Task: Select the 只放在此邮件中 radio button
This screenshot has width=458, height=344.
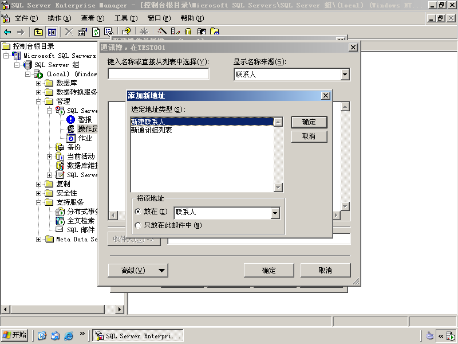Action: tap(138, 225)
